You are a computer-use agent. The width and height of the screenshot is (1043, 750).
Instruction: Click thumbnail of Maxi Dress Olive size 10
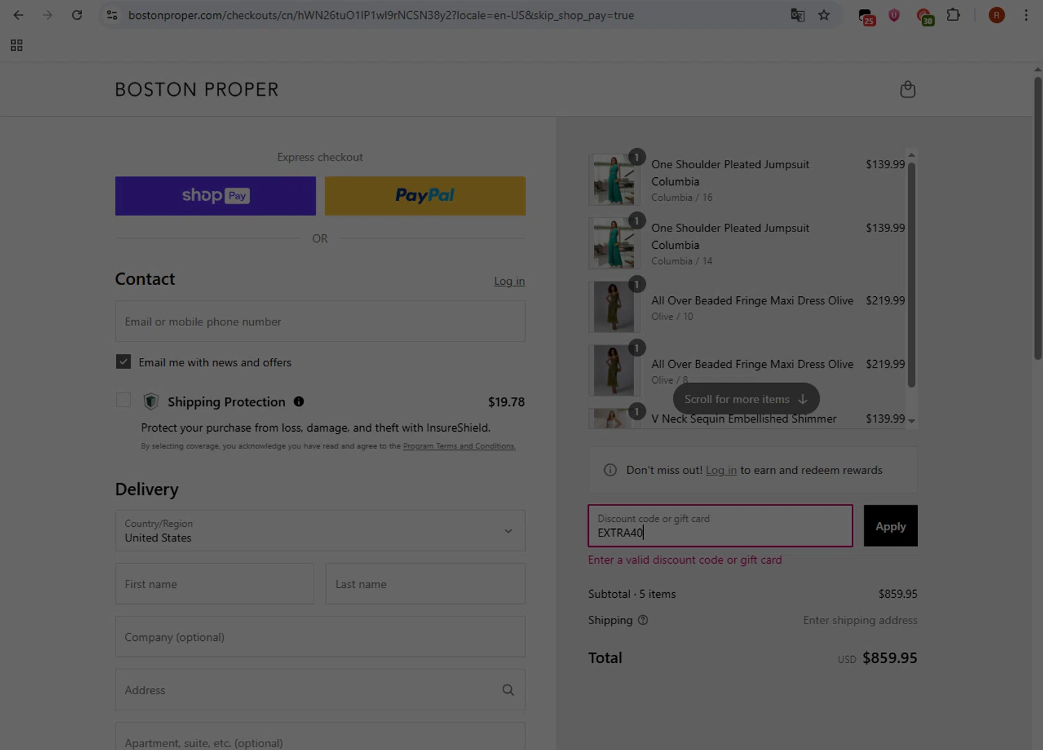point(613,307)
